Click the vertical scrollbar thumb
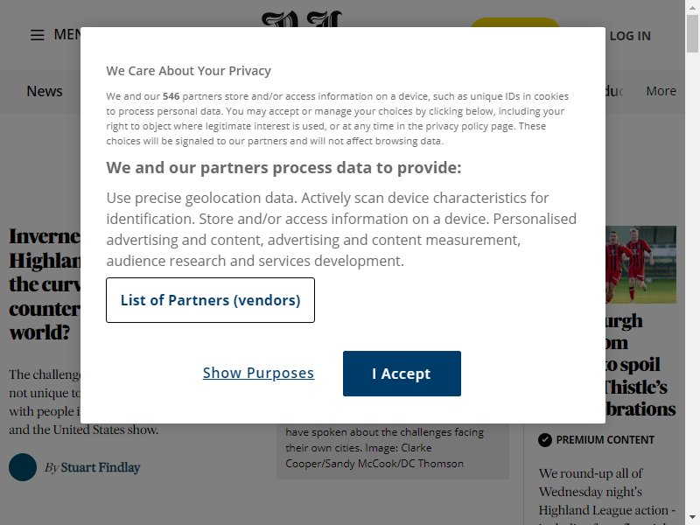The image size is (700, 525). (692, 33)
